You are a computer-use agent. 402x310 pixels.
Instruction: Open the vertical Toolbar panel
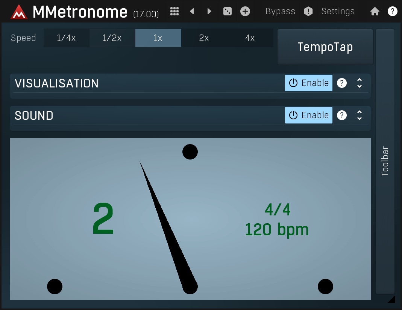pyautogui.click(x=385, y=161)
